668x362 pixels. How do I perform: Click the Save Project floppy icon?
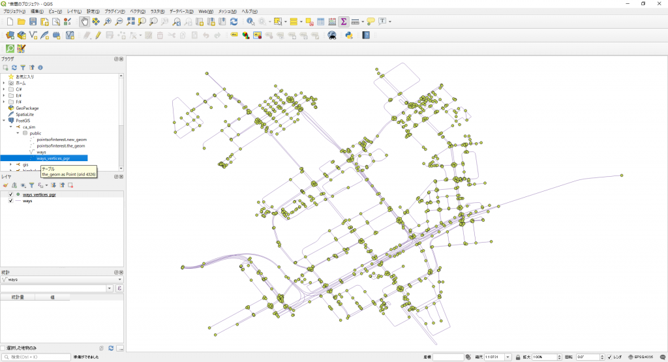[33, 22]
